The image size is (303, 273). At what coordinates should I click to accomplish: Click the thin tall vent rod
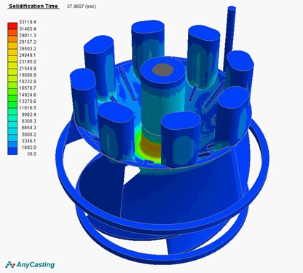coord(230,35)
